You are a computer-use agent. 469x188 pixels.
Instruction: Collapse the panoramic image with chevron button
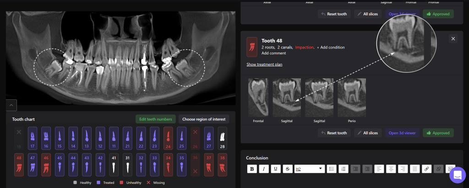coord(11,105)
